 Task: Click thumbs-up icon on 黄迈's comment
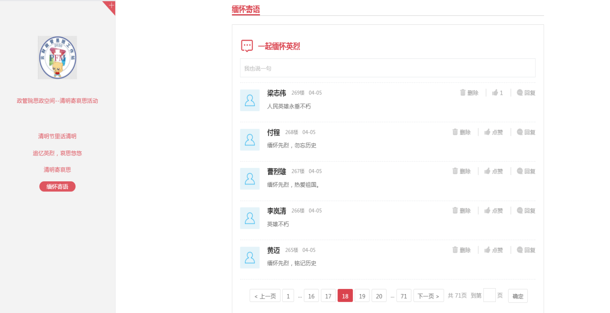[487, 250]
